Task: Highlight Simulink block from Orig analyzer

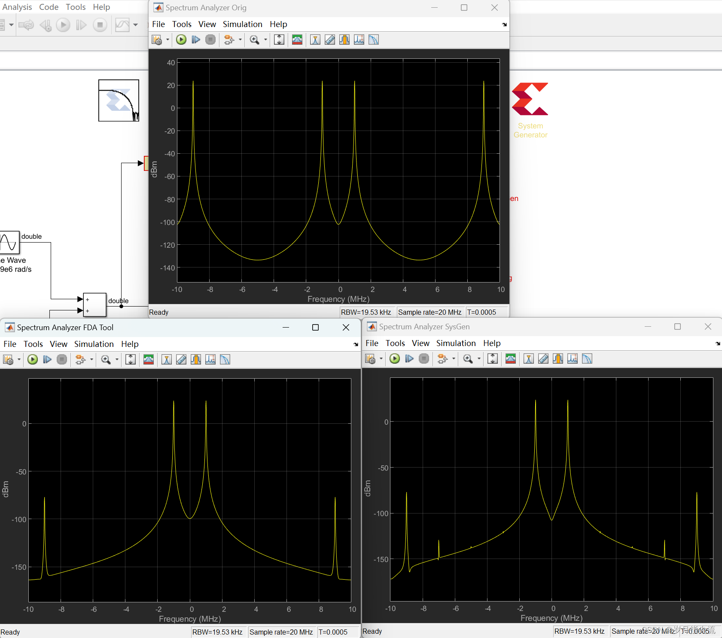Action: (x=229, y=40)
